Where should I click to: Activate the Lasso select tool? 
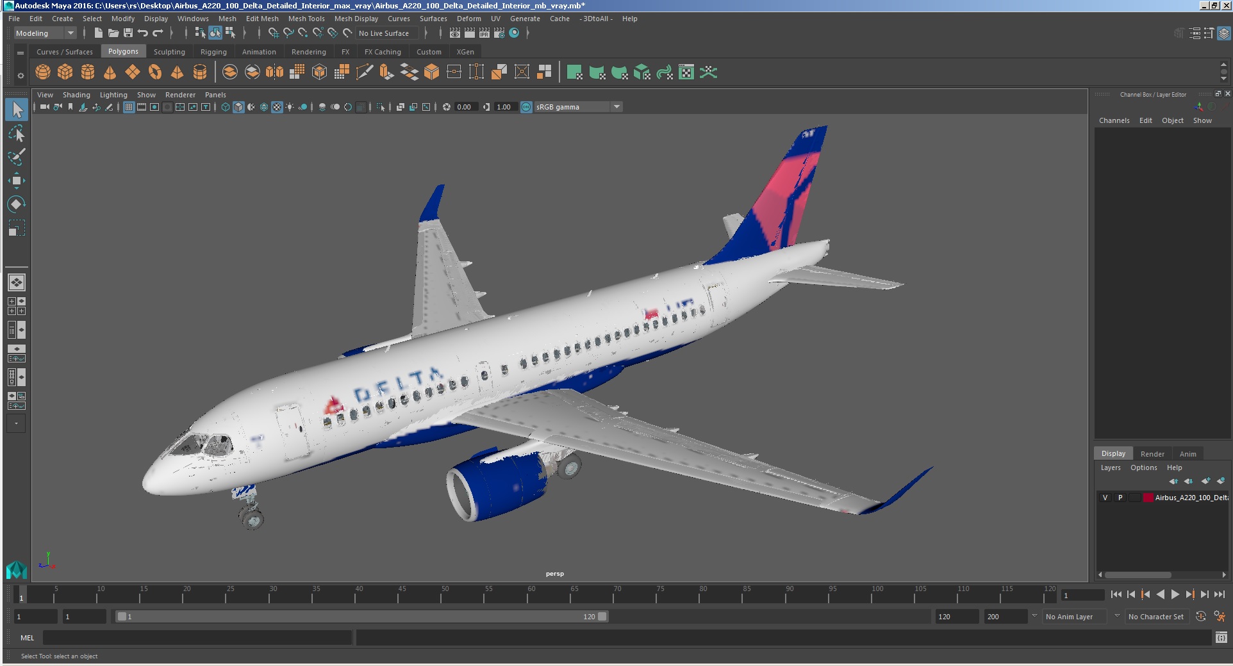(x=17, y=134)
